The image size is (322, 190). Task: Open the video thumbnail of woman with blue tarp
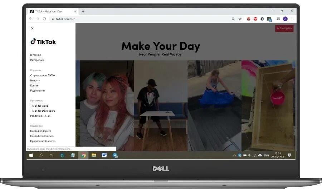(x=214, y=106)
